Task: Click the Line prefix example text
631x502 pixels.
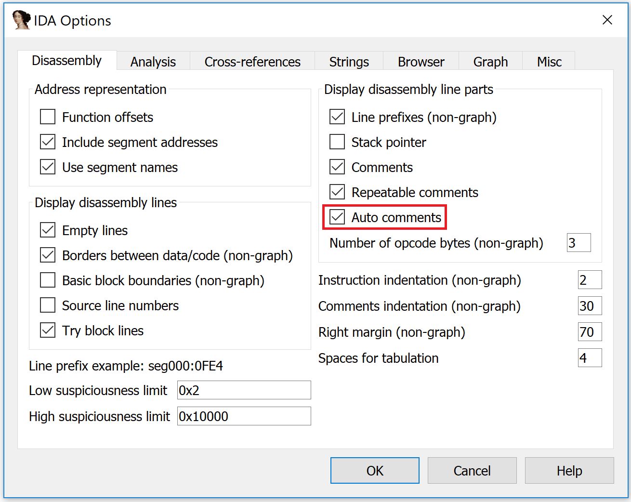Action: 126,366
